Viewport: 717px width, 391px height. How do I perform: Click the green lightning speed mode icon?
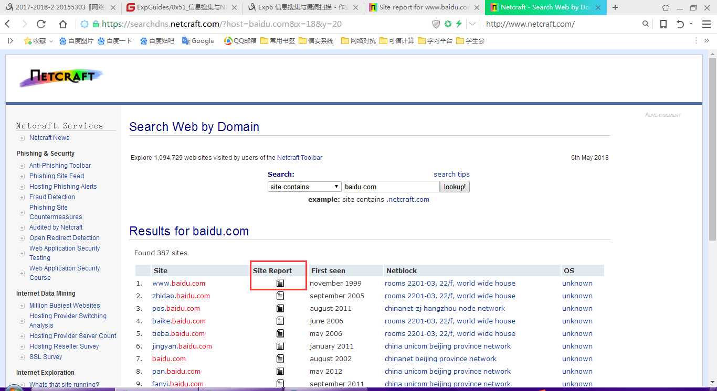click(459, 24)
